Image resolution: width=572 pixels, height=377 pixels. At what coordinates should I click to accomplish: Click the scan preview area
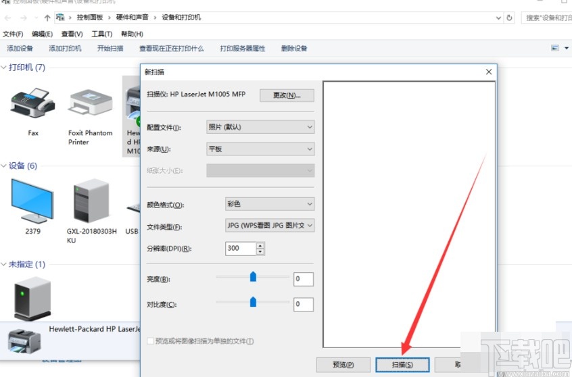pyautogui.click(x=409, y=214)
